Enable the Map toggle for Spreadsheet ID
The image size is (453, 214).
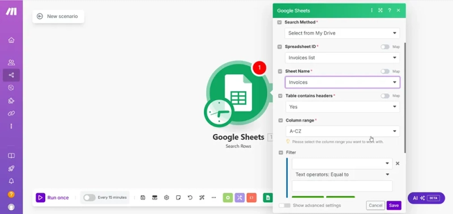385,47
